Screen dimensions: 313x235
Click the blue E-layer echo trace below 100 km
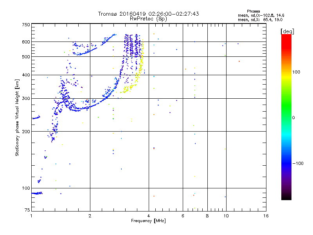click(x=37, y=193)
